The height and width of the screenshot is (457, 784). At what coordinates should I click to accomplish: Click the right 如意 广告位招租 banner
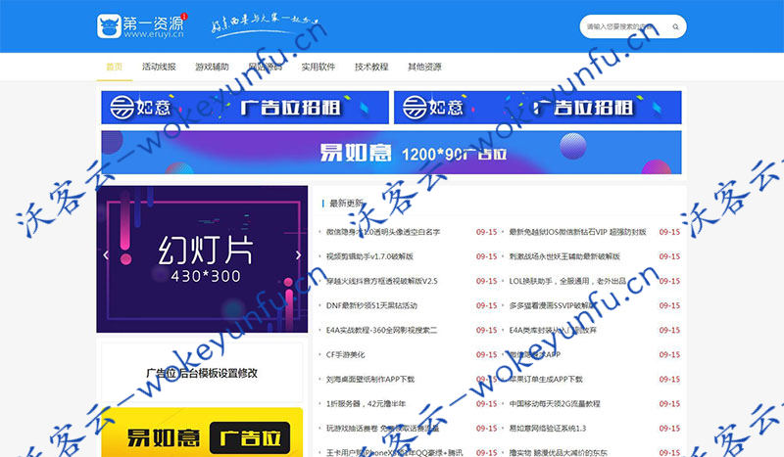coord(537,108)
